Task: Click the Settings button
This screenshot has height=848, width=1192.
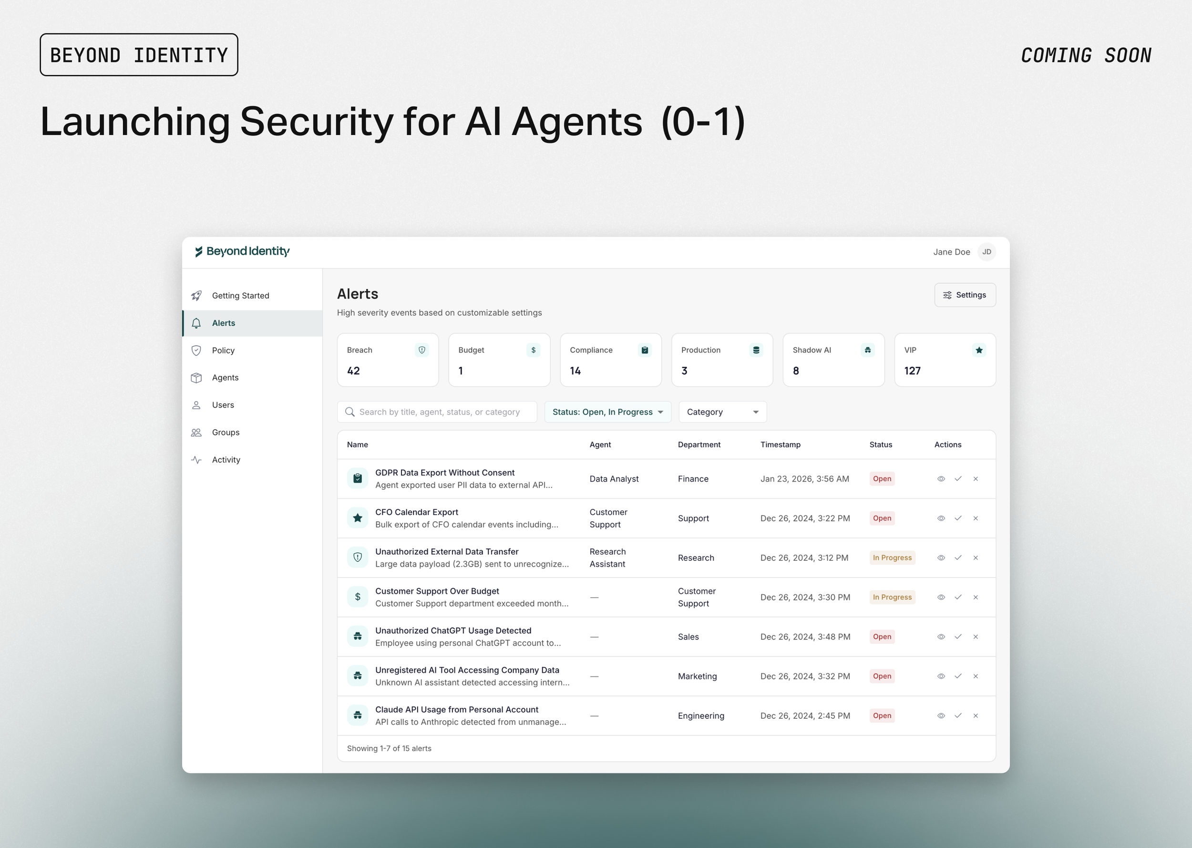Action: (965, 295)
